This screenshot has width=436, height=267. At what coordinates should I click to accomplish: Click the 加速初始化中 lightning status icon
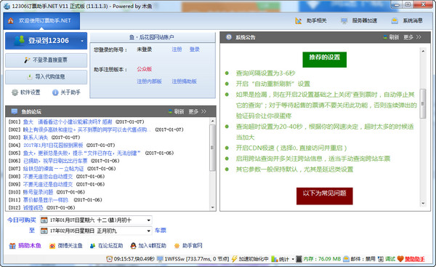coord(234,259)
